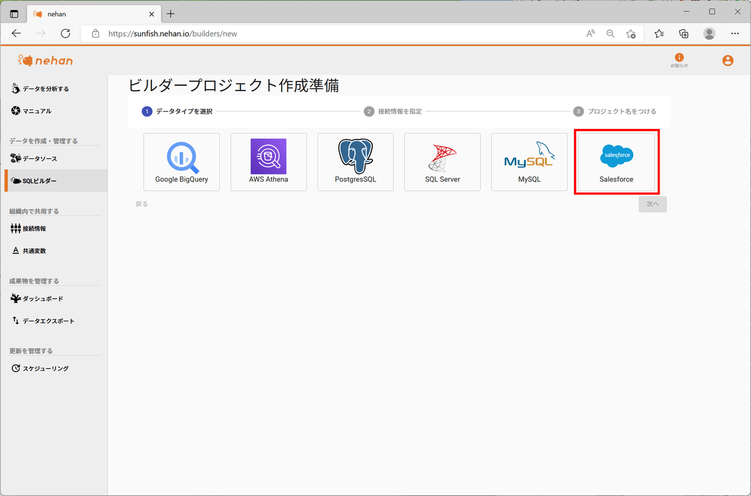Choose the Salesforce card
The image size is (751, 496).
[x=616, y=162]
